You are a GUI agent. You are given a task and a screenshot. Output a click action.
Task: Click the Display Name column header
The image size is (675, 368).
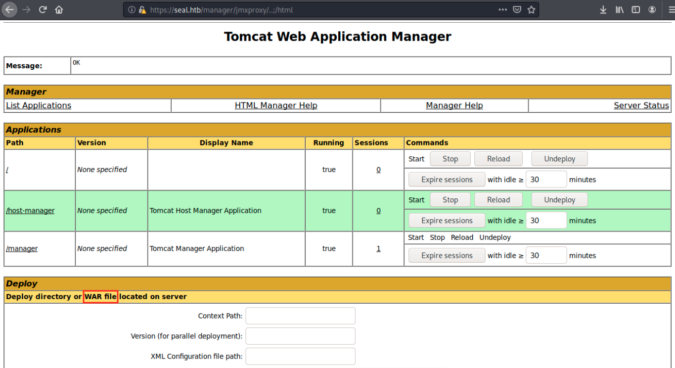[226, 143]
